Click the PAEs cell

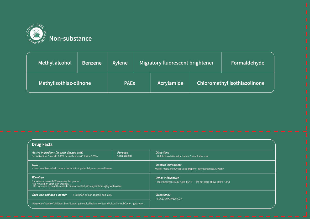(129, 83)
